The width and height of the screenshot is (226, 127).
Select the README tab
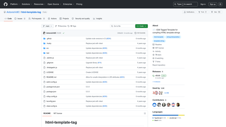pos(47,113)
